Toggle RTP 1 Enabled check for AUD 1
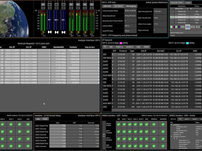This screenshot has width=202, height=151. [x=124, y=131]
